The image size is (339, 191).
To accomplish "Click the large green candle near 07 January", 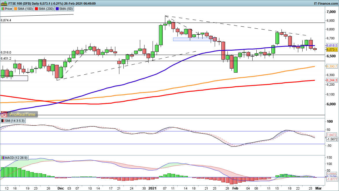I will point(161,35).
